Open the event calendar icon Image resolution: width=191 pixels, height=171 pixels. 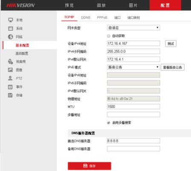coord(10,87)
